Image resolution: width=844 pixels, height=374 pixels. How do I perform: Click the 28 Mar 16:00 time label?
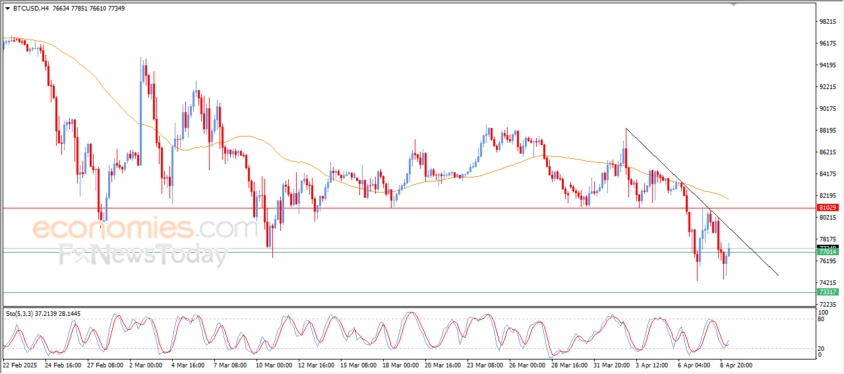569,365
